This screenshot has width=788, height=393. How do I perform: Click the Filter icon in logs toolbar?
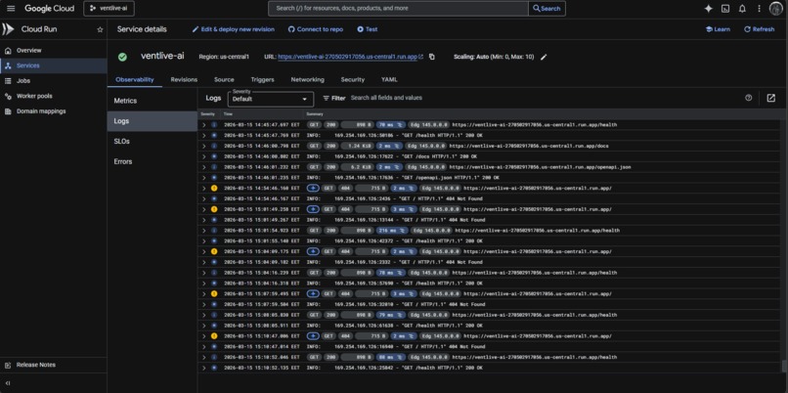pyautogui.click(x=326, y=98)
